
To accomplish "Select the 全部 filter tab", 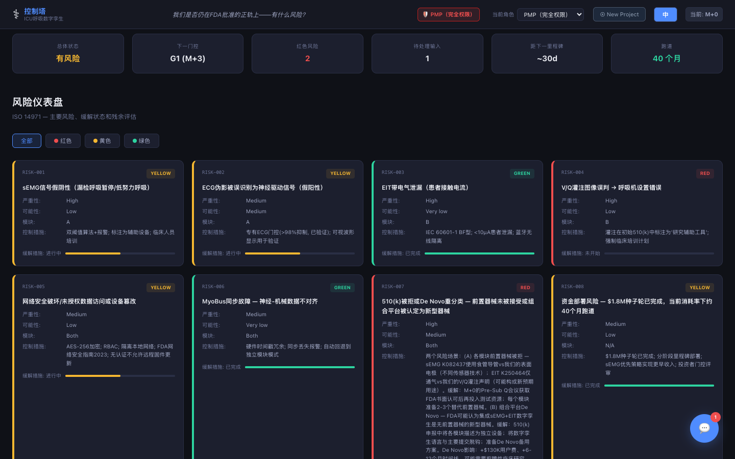I will click(27, 141).
